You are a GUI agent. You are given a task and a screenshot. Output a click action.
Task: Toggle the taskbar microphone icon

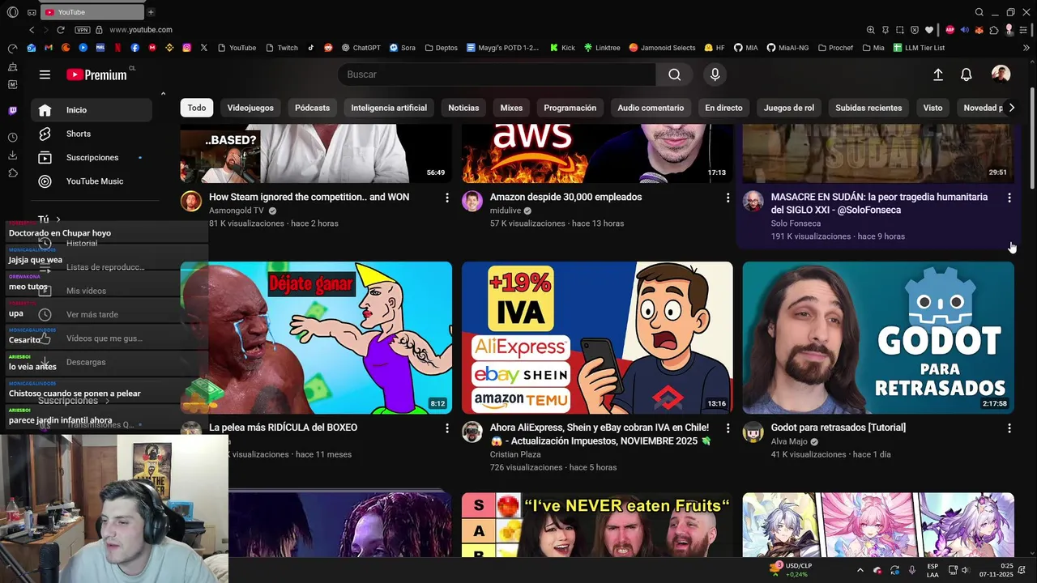[912, 570]
